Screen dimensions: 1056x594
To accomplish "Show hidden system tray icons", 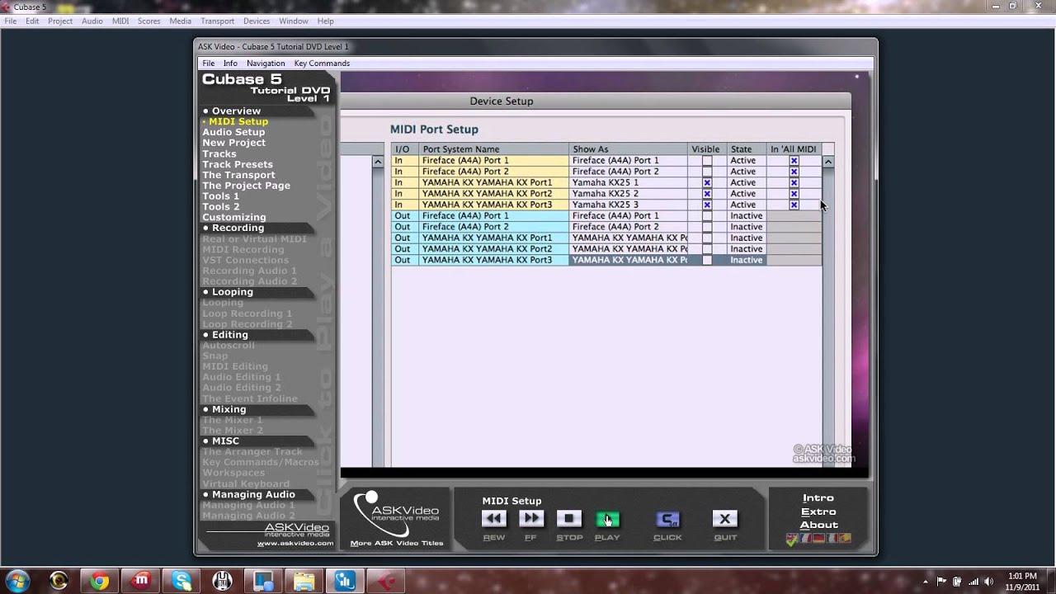I will tap(927, 582).
